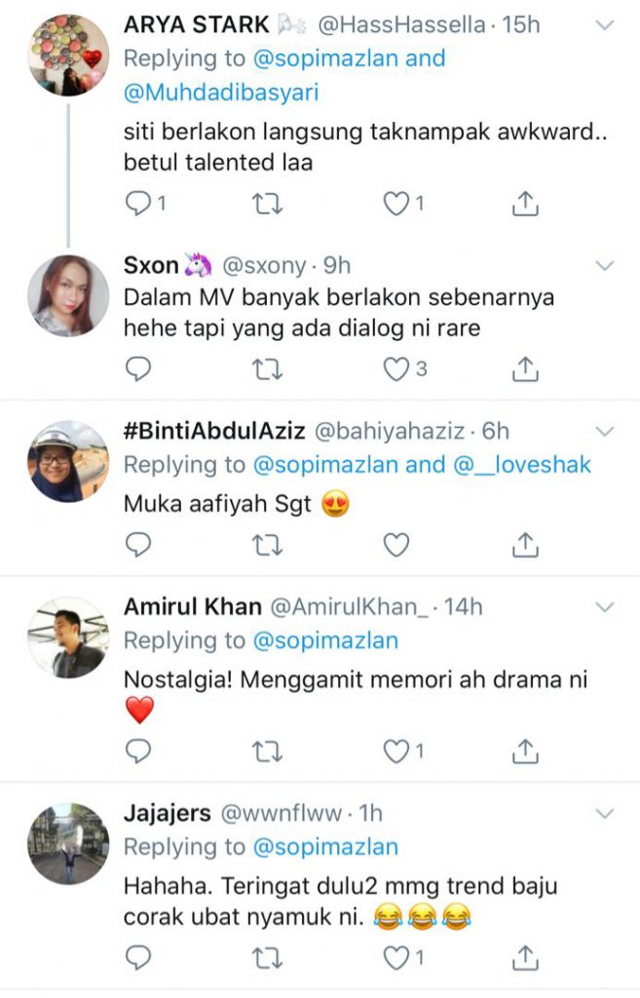Viewport: 640px width, 998px height.
Task: Open Sxon's profile avatar
Action: (66, 294)
